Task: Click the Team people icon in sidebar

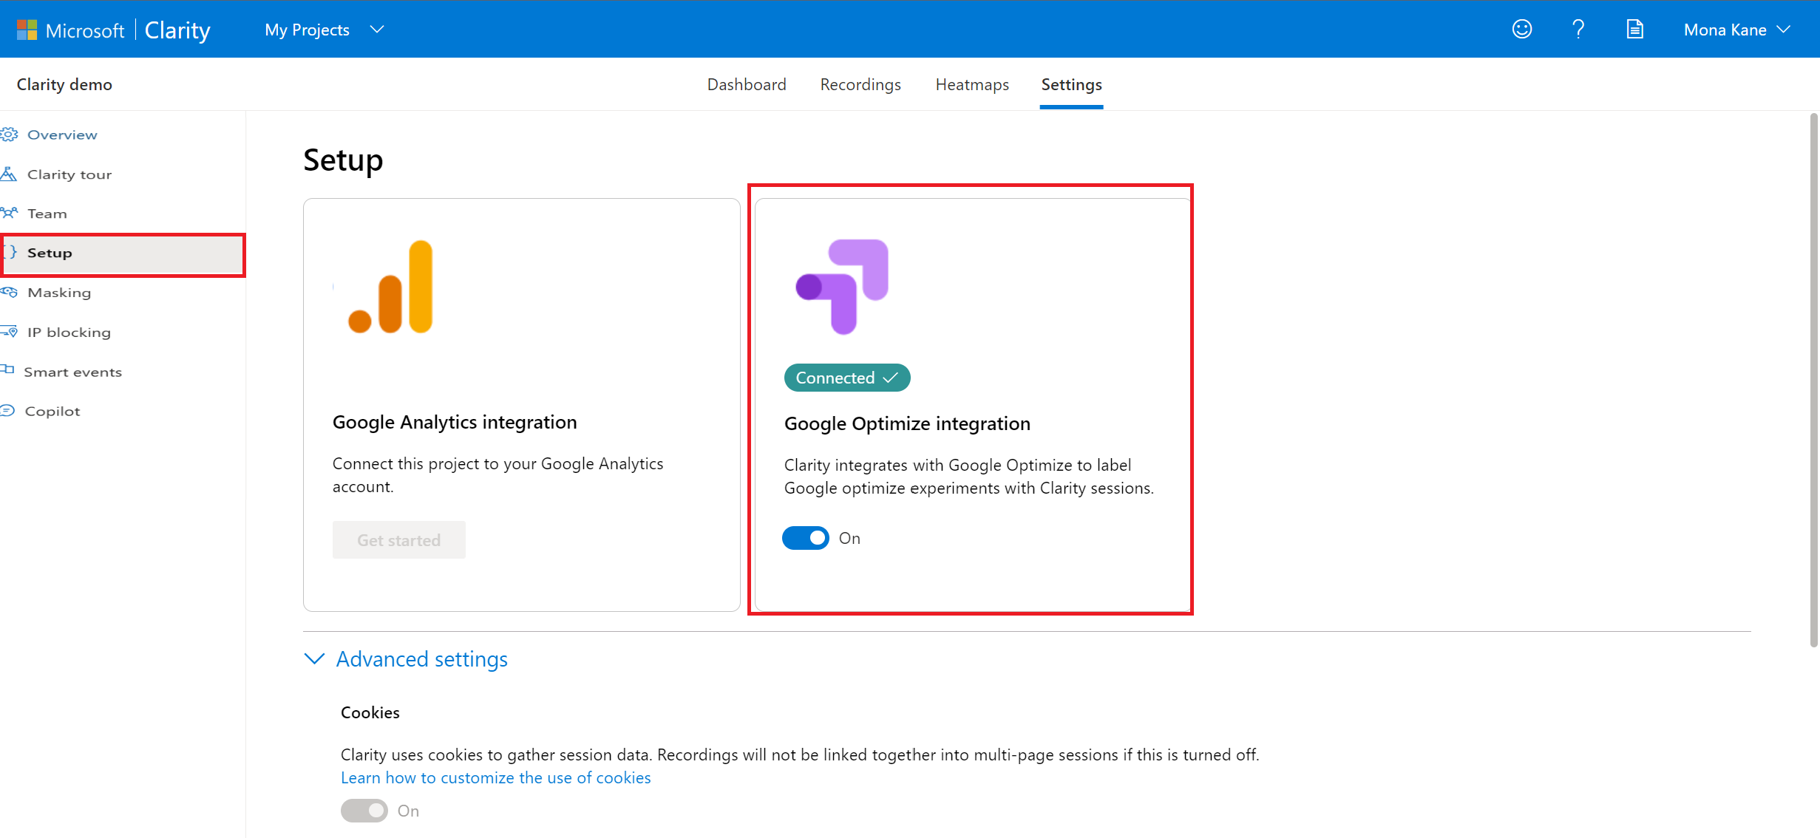Action: 9,214
